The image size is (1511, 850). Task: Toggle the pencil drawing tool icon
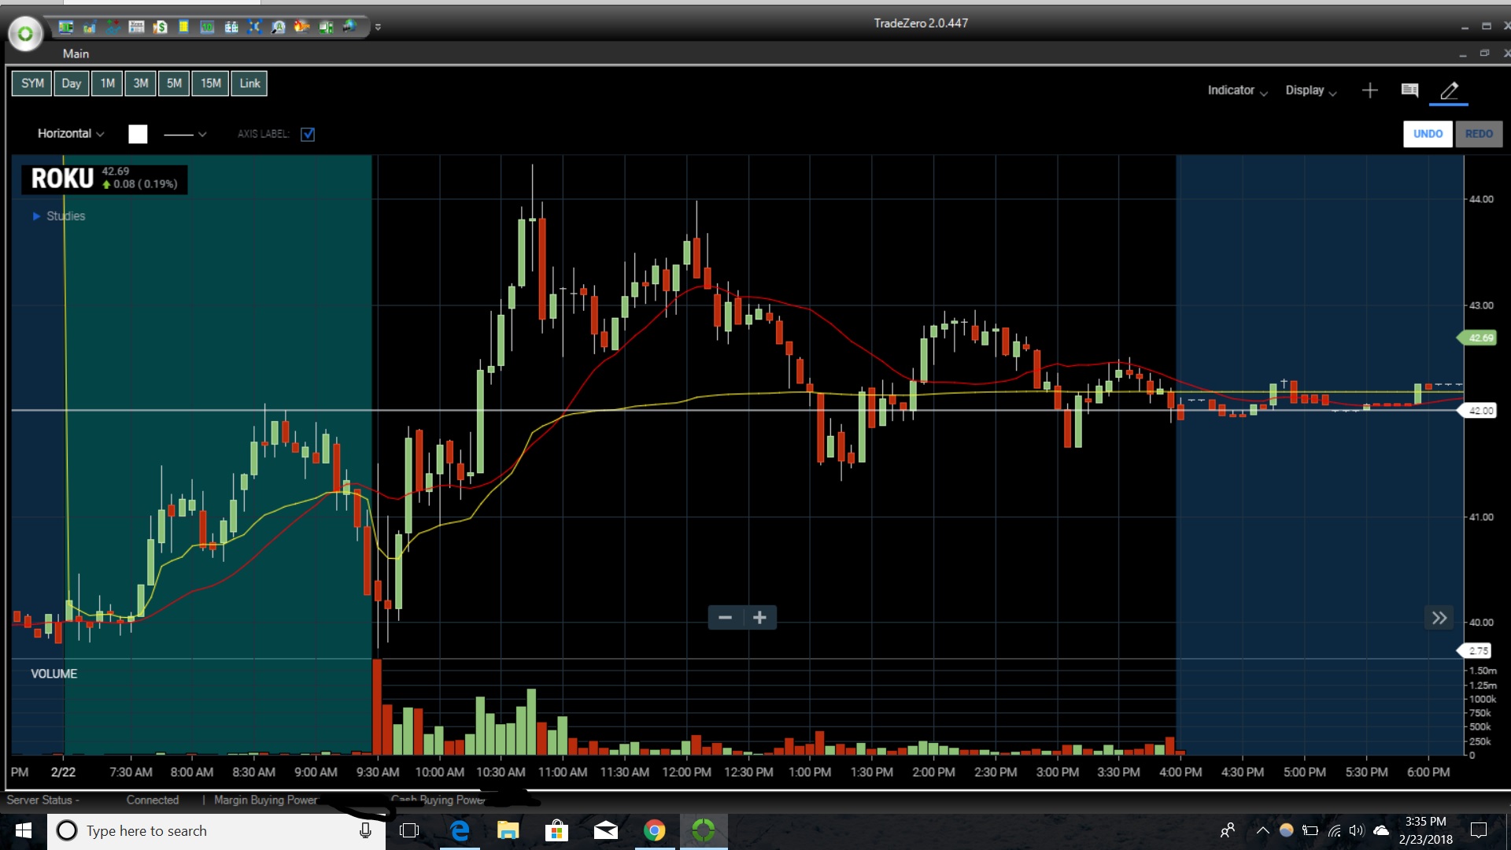1449,91
